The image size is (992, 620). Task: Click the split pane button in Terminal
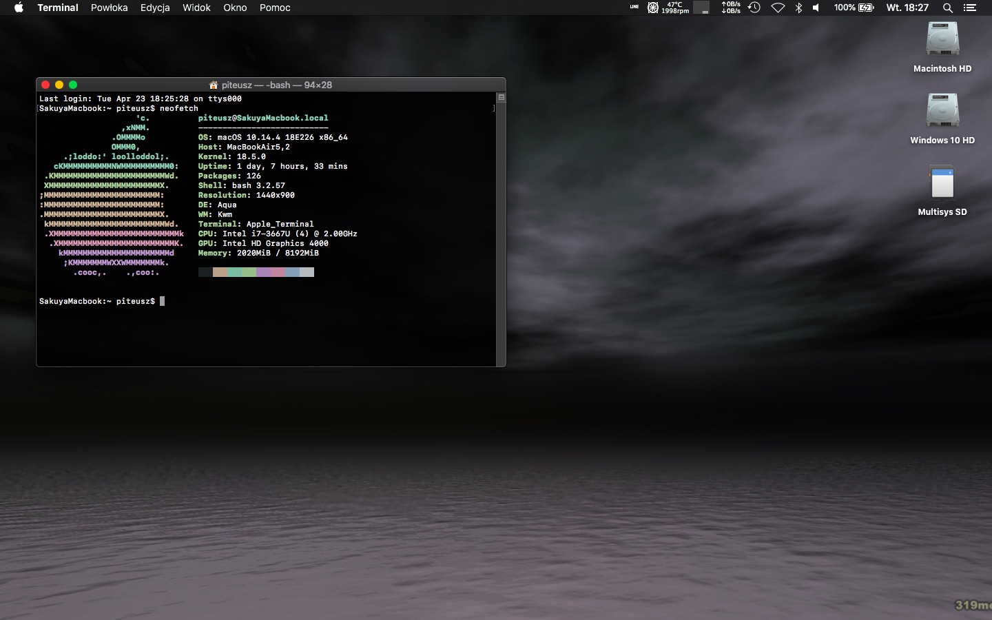pos(502,97)
